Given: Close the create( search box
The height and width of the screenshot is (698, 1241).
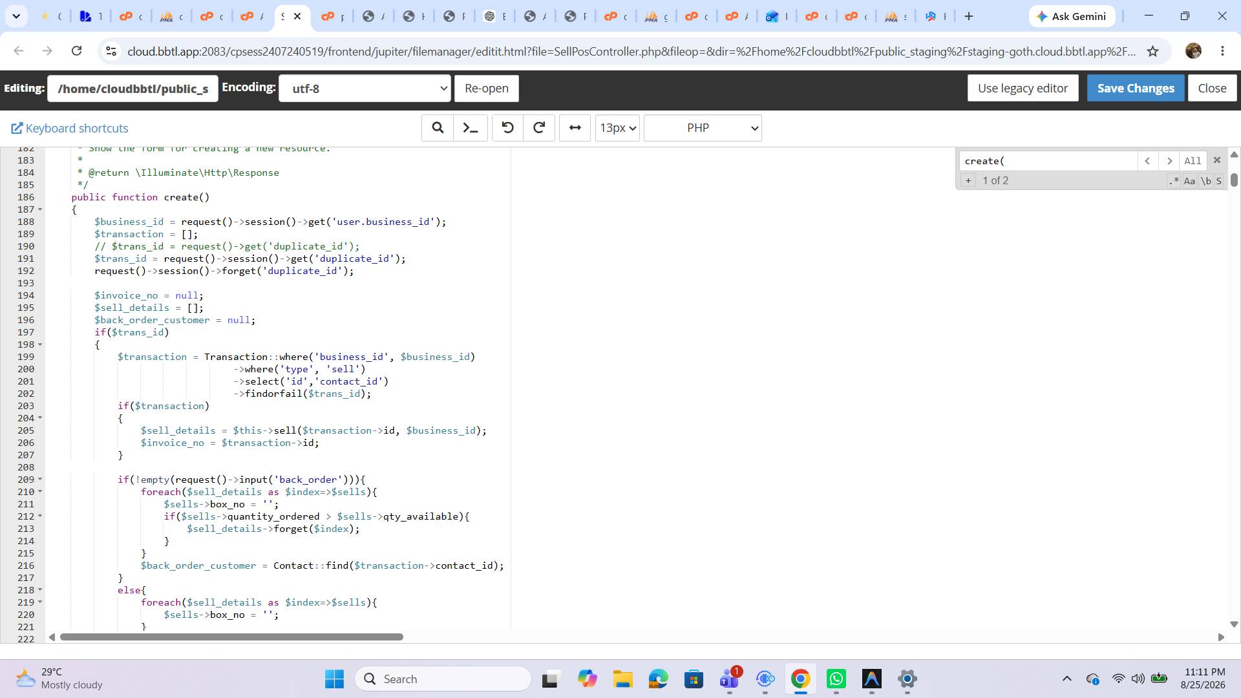Looking at the screenshot, I should click(x=1217, y=160).
